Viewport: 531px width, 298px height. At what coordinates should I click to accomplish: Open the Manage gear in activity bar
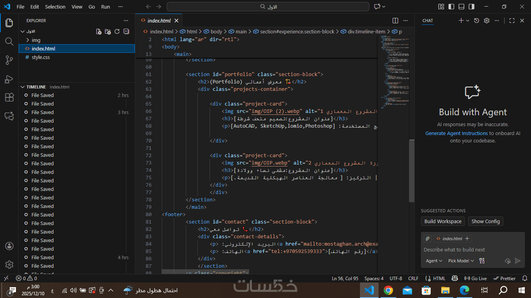(x=9, y=265)
